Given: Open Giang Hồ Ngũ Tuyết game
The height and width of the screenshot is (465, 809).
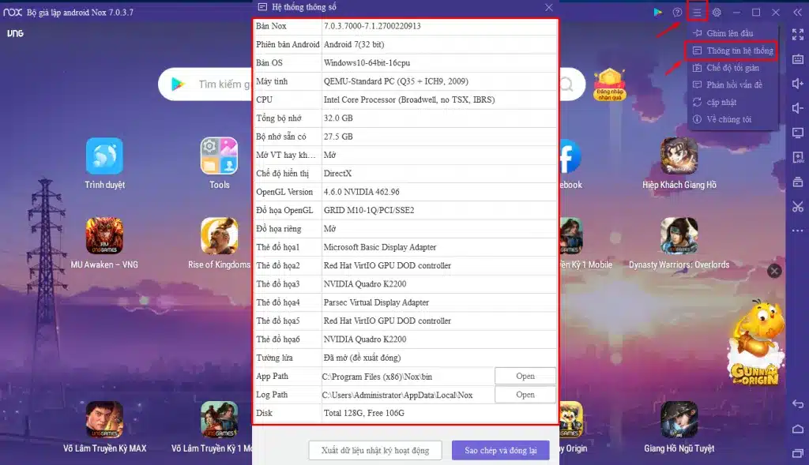Looking at the screenshot, I should click(679, 420).
